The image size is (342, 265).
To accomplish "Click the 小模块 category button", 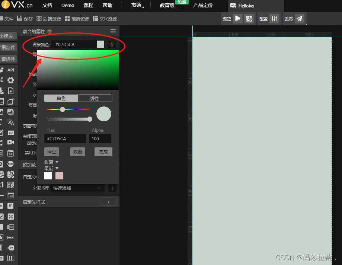I will 7,36.
